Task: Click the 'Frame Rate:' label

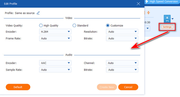Action: pos(13,38)
